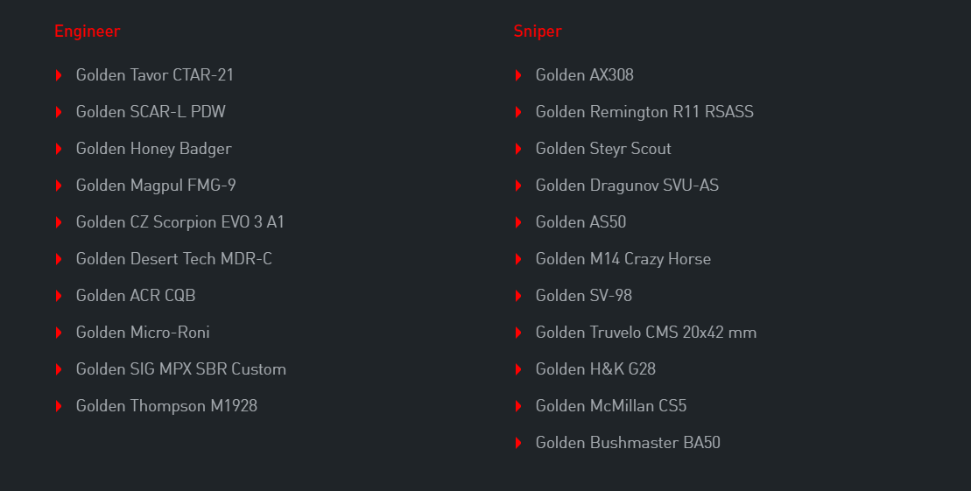Select Golden M14 Crazy Horse text
971x491 pixels.
click(x=623, y=259)
